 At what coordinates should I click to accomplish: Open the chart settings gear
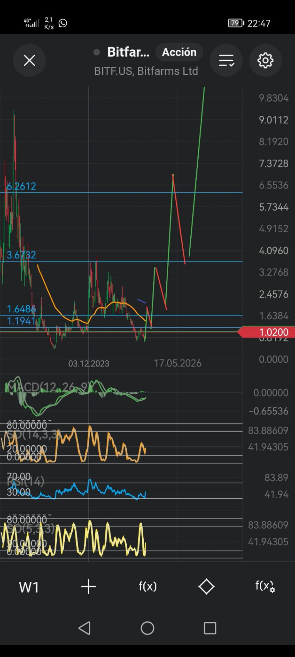[265, 60]
